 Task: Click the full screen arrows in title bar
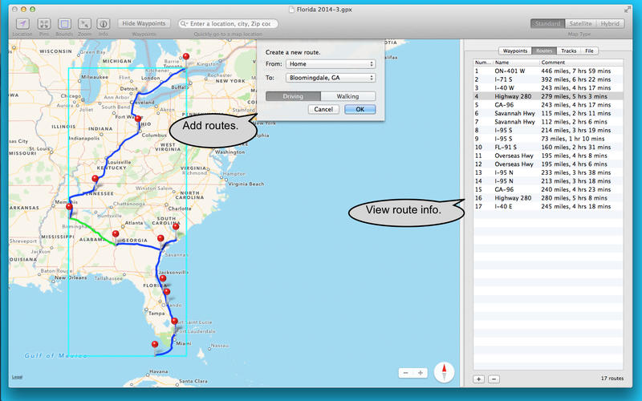pyautogui.click(x=628, y=9)
